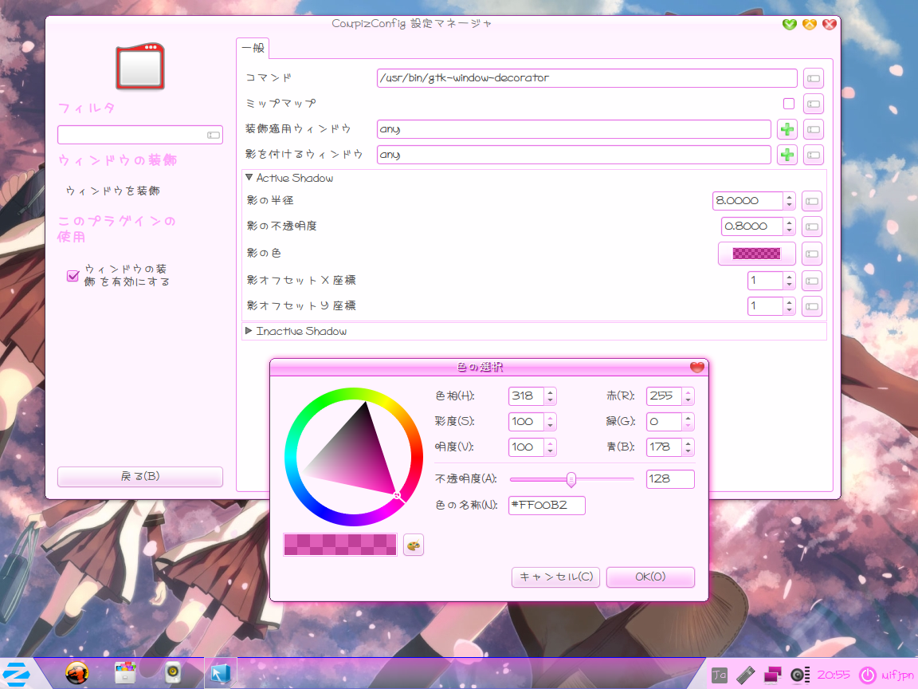This screenshot has height=689, width=918.
Task: Select the 一般 tab
Action: point(253,48)
